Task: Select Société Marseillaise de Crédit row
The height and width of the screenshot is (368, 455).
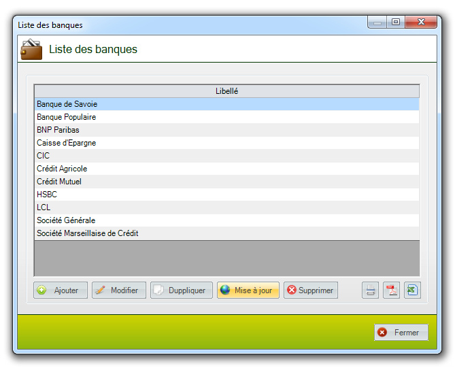Action: [x=226, y=233]
